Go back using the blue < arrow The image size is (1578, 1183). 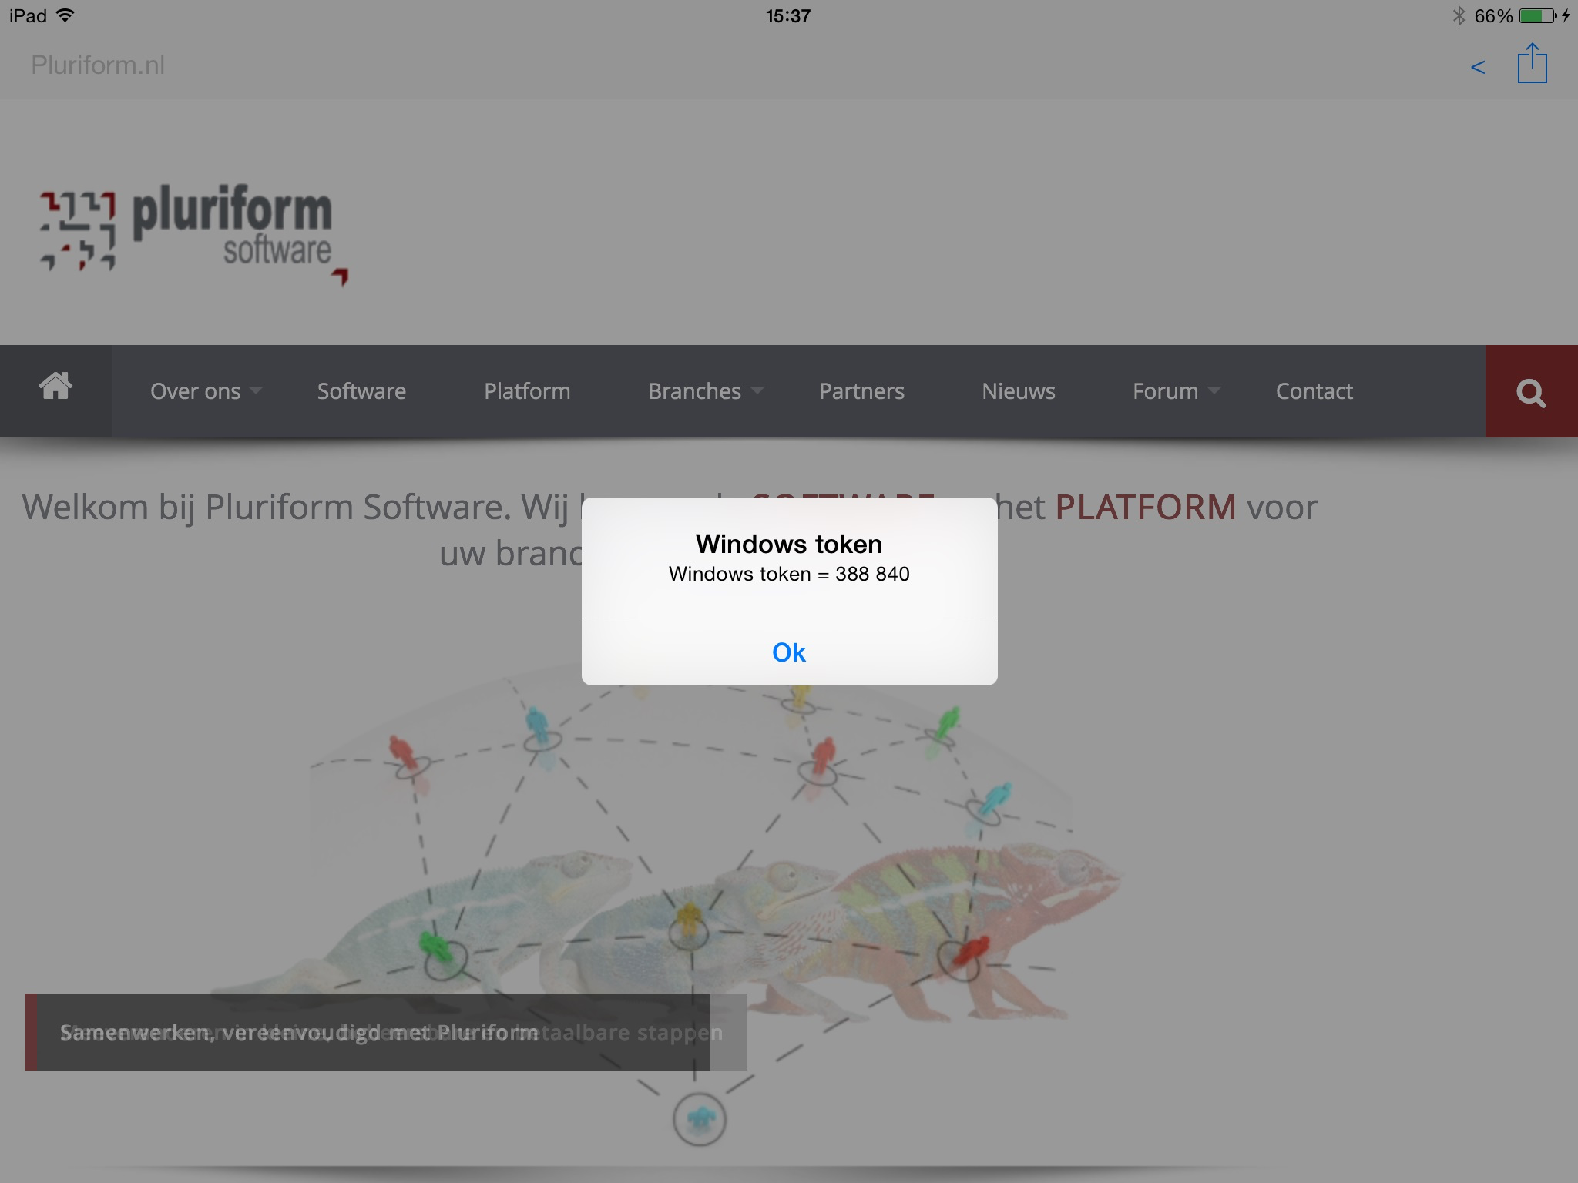point(1477,67)
